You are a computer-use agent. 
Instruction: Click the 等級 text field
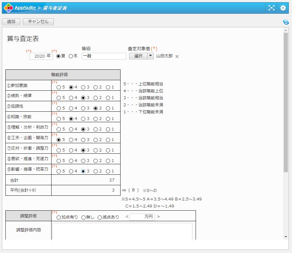pyautogui.click(x=104, y=56)
